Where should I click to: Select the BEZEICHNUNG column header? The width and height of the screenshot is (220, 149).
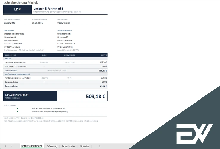click(10, 55)
